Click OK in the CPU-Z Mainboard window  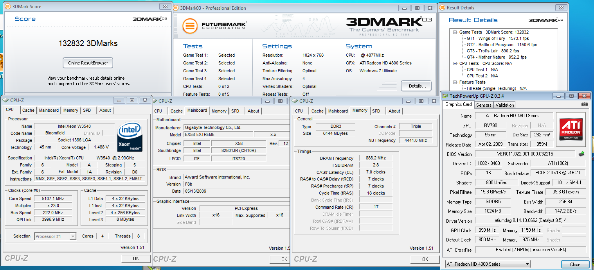(280, 259)
